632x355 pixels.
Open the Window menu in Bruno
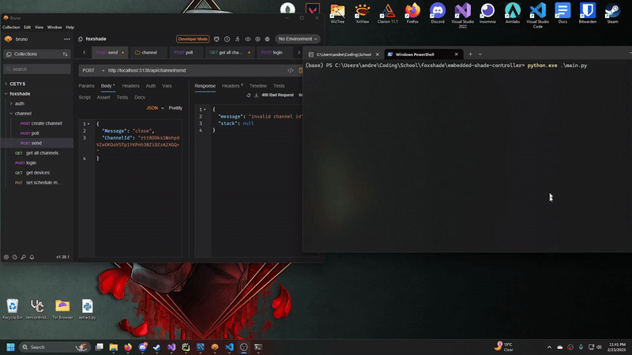(x=55, y=28)
